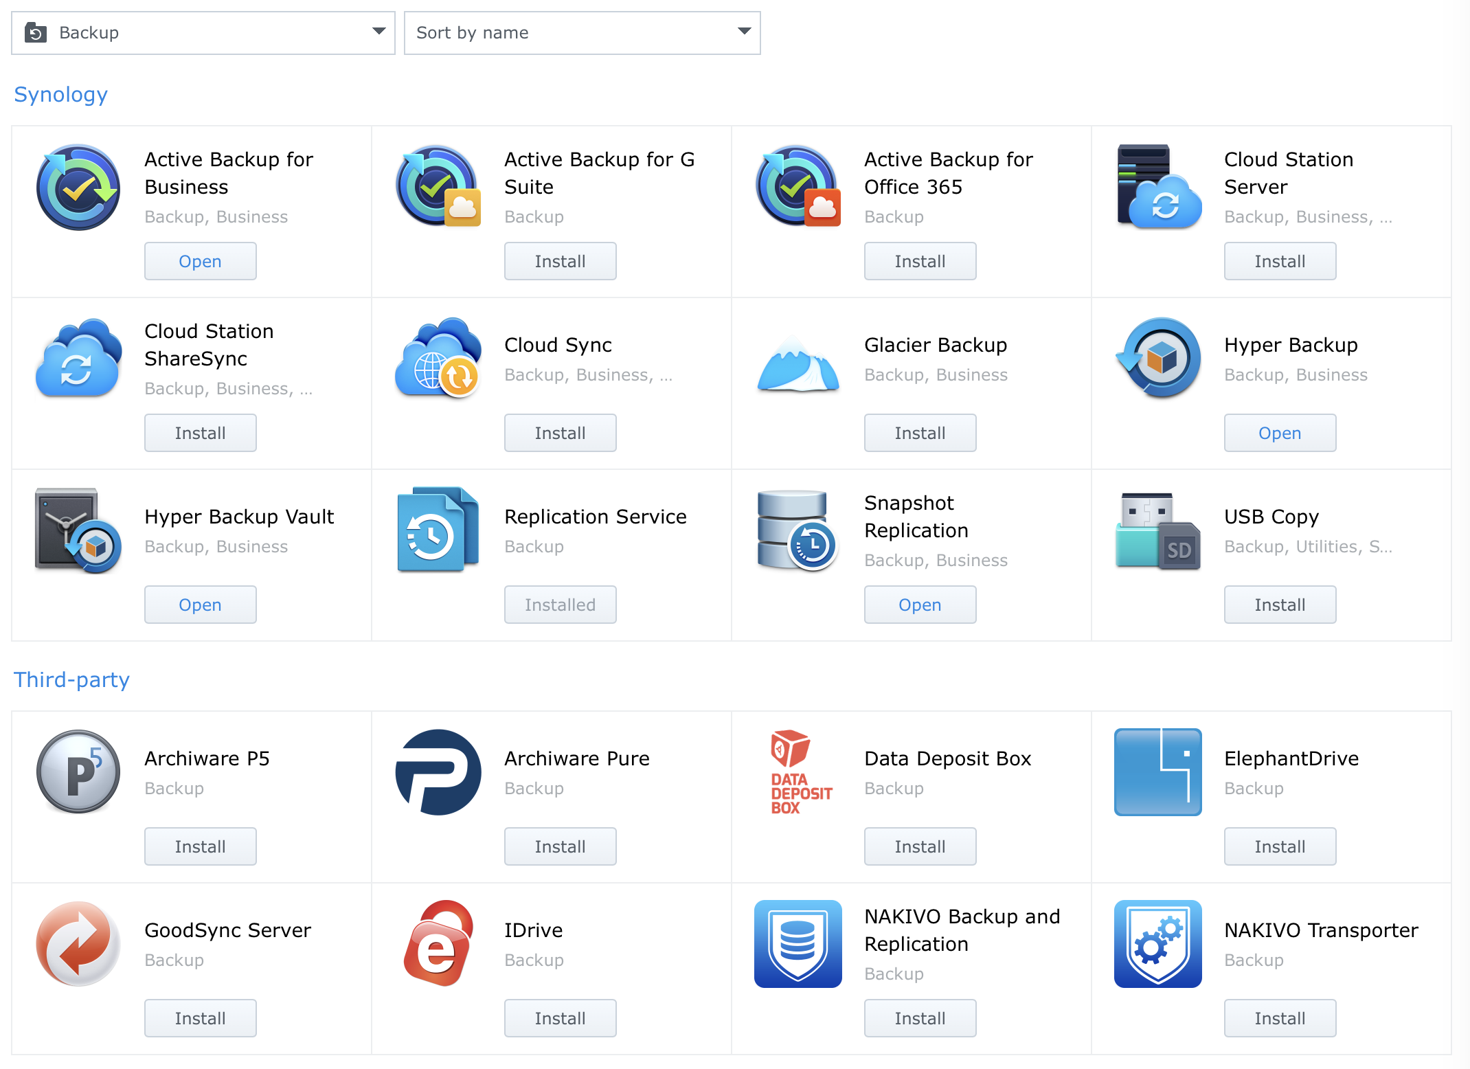Click the Cloud Sync package title
Viewport: 1470px width, 1069px height.
[x=558, y=345]
